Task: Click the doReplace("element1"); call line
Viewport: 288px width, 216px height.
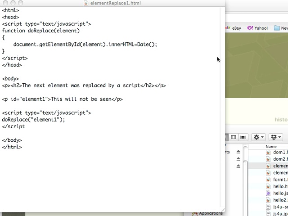Action: pyautogui.click(x=33, y=120)
